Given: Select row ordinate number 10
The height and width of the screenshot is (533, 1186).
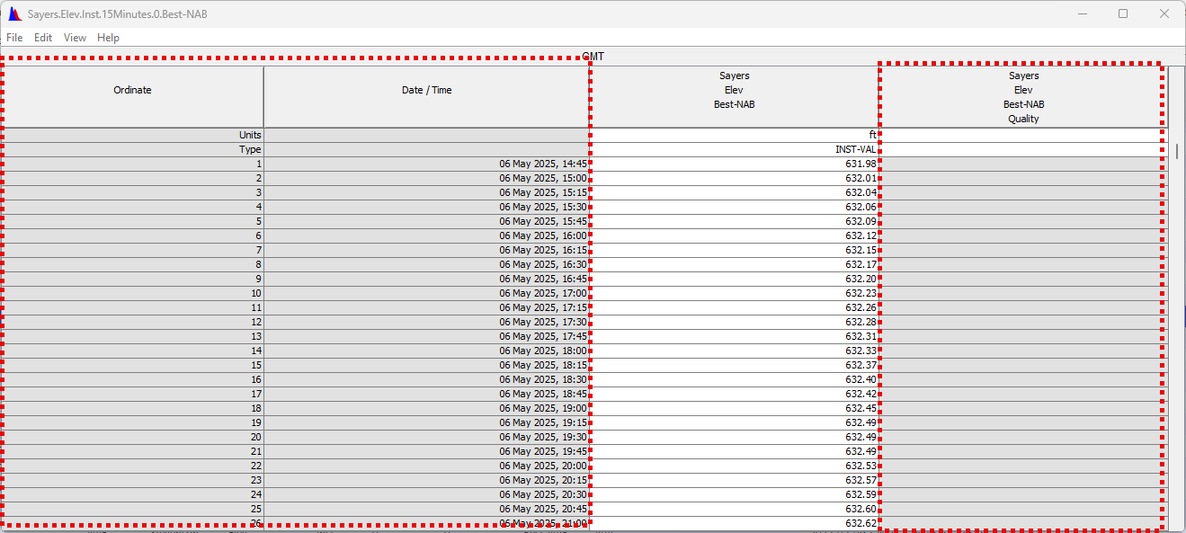Looking at the screenshot, I should 132,293.
